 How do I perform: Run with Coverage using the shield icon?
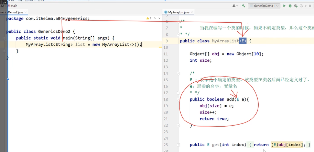(x=295, y=6)
